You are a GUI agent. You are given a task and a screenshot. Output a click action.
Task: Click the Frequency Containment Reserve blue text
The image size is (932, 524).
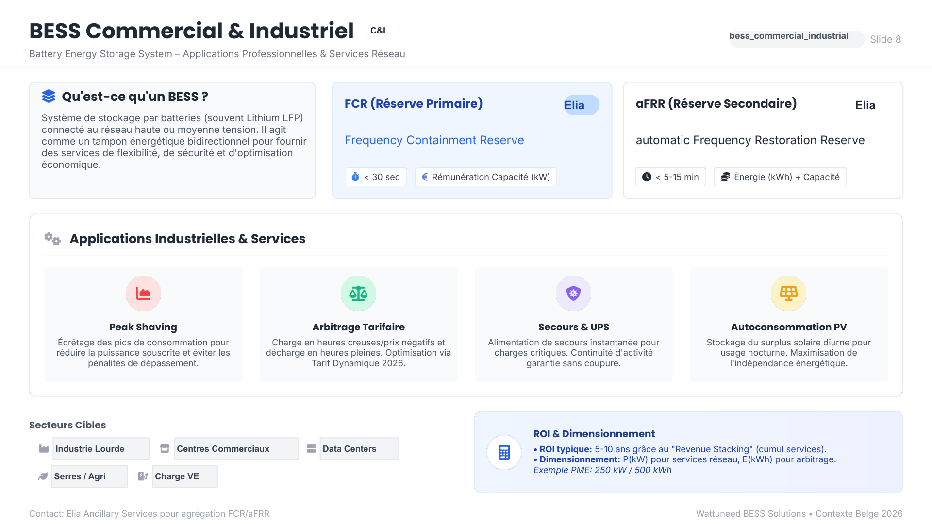click(x=434, y=140)
